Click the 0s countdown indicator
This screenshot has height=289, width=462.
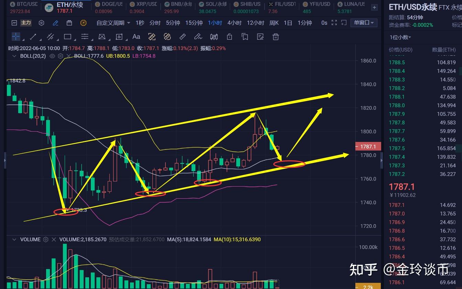pos(324,23)
